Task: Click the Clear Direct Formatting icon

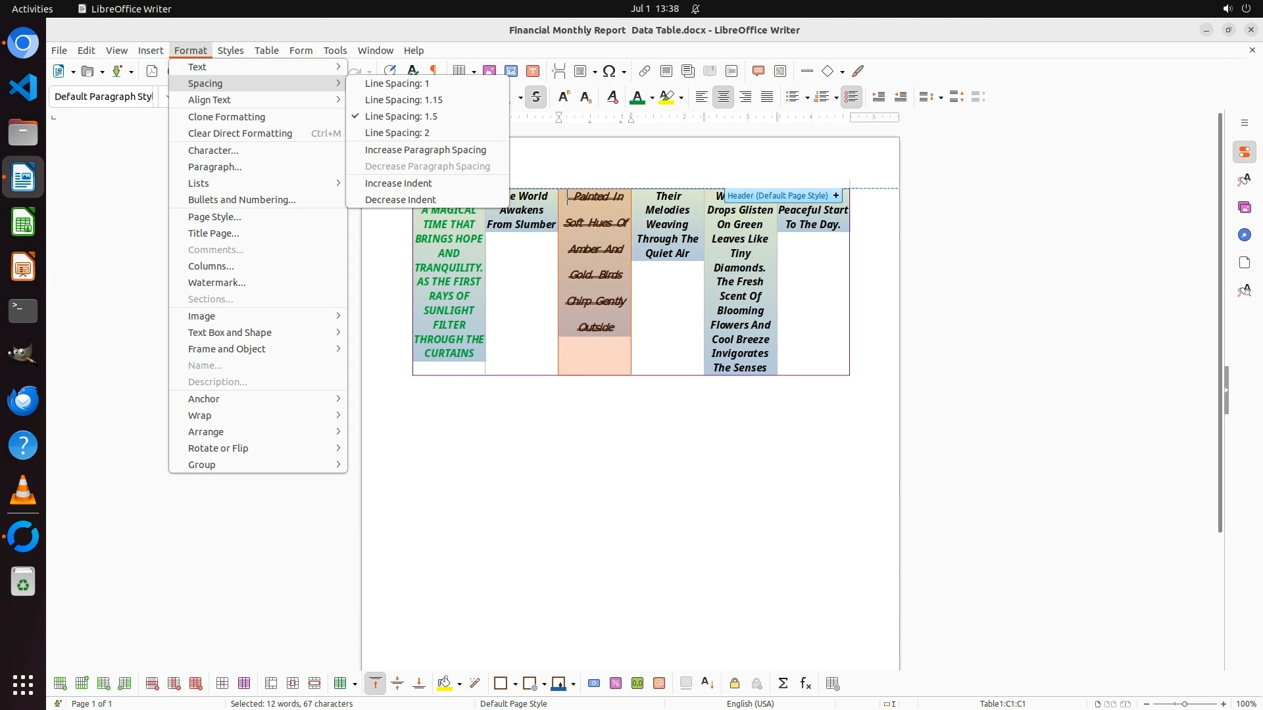Action: point(612,97)
